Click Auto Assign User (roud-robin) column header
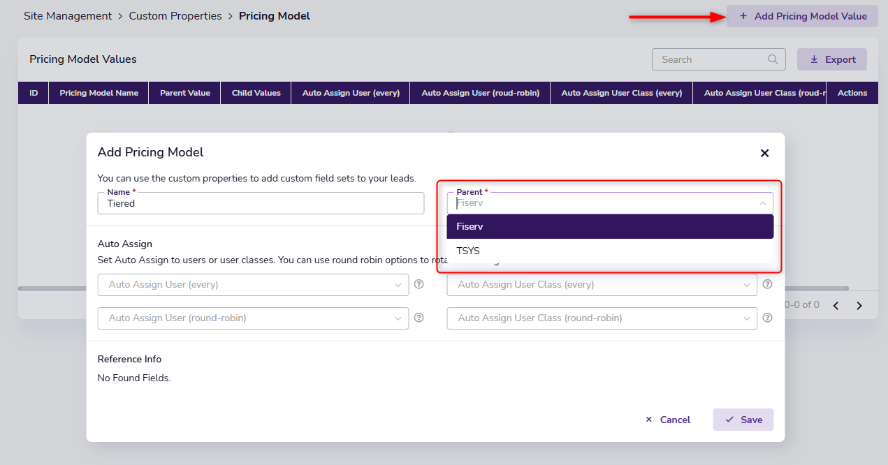This screenshot has height=465, width=888. 481,93
